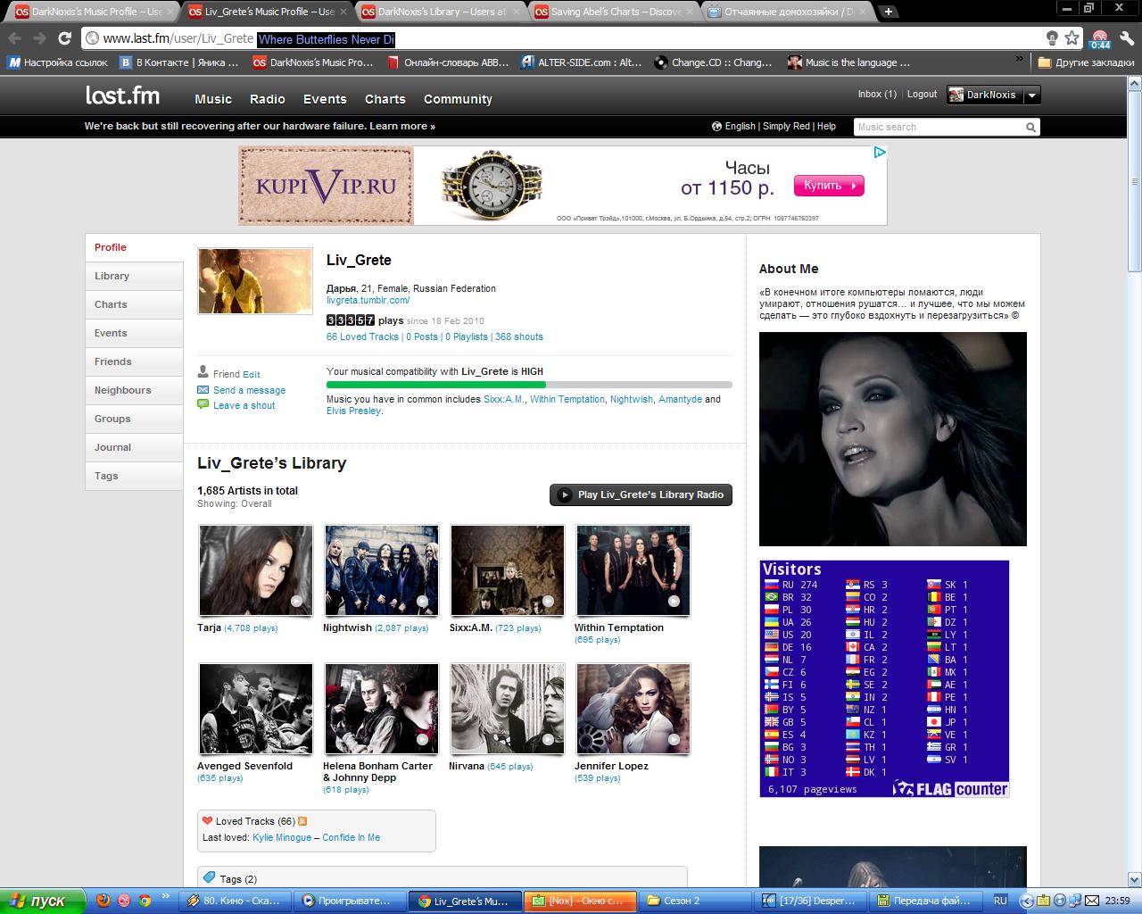1142x914 pixels.
Task: Switch to the DarkNoxis's Library browser tab
Action: 439,12
